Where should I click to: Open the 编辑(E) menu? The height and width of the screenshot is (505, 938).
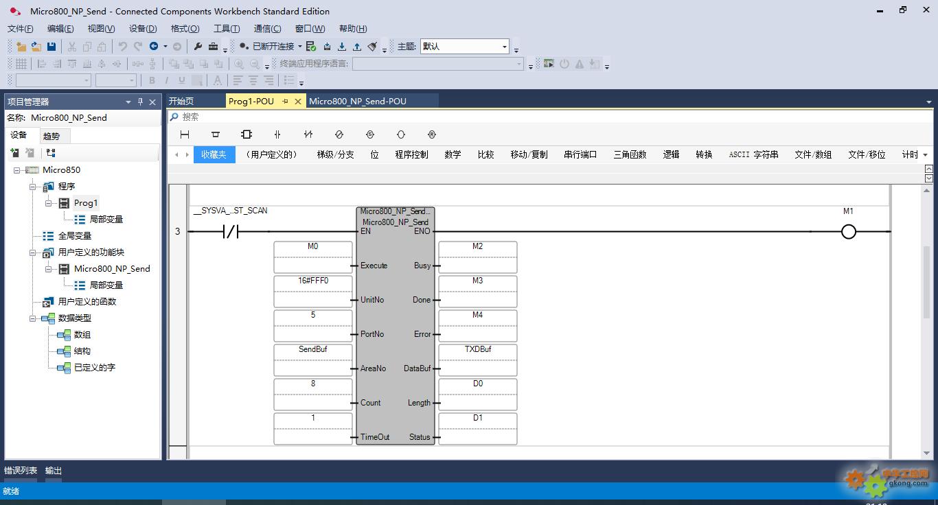pyautogui.click(x=60, y=28)
